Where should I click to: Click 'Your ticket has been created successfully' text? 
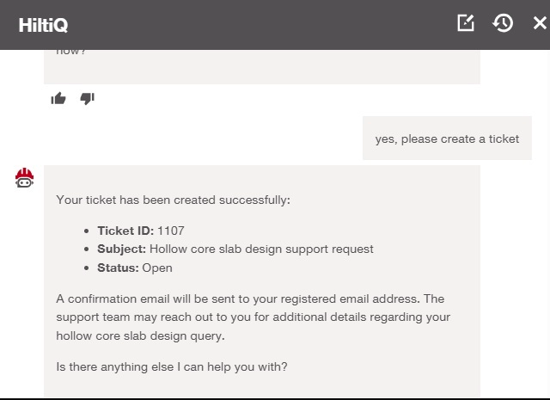pos(174,200)
